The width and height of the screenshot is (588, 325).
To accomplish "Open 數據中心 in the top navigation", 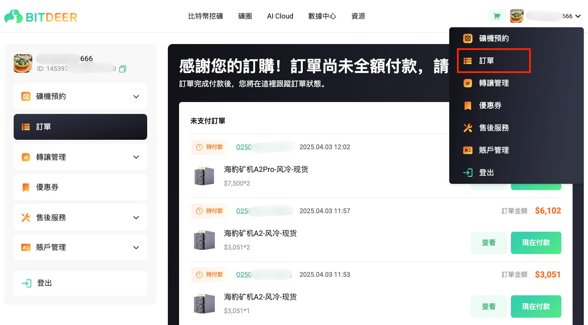I will click(322, 16).
